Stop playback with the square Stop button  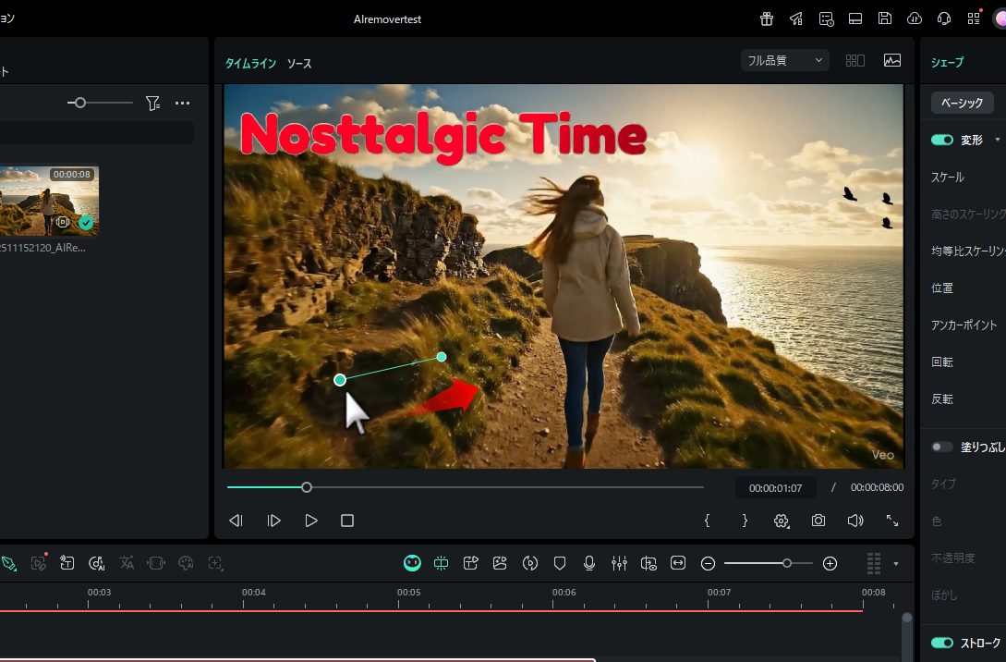347,521
